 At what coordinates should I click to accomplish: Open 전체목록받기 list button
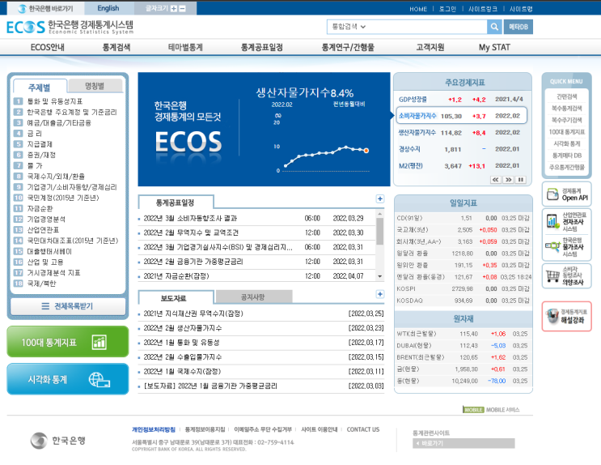pyautogui.click(x=68, y=306)
